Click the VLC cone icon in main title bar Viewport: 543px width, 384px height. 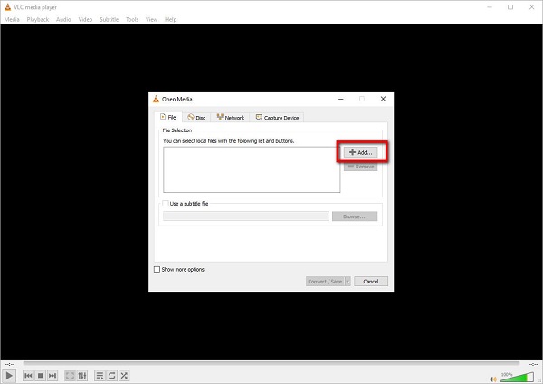7,7
